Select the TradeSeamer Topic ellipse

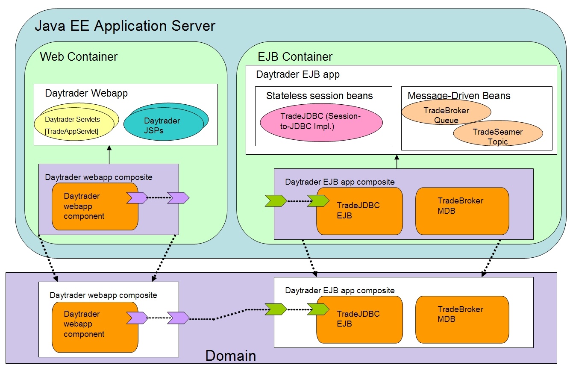pyautogui.click(x=498, y=133)
